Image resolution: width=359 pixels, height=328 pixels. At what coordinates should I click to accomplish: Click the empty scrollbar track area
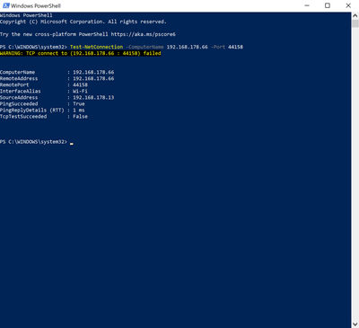[355, 173]
